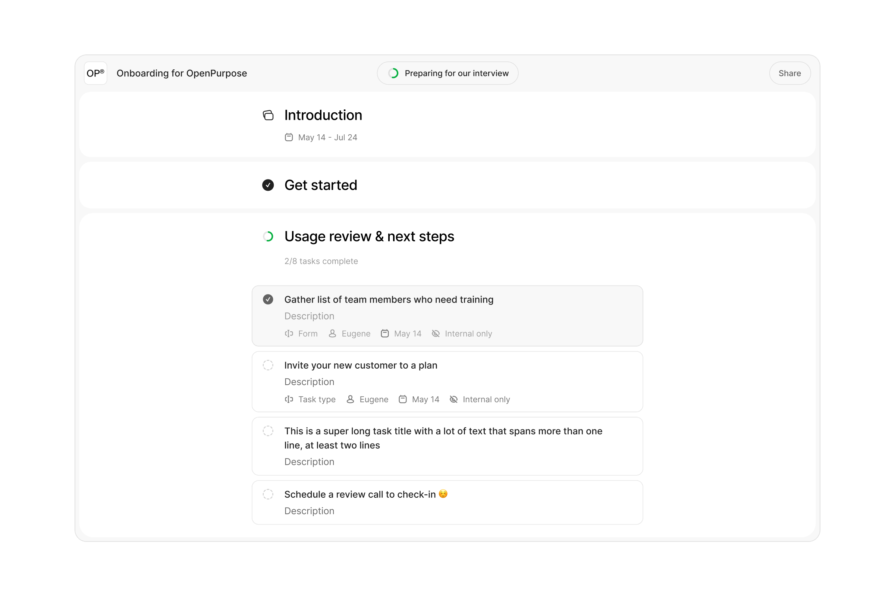Click calendar icon in Invite customer task
This screenshot has height=597, width=895.
point(403,399)
